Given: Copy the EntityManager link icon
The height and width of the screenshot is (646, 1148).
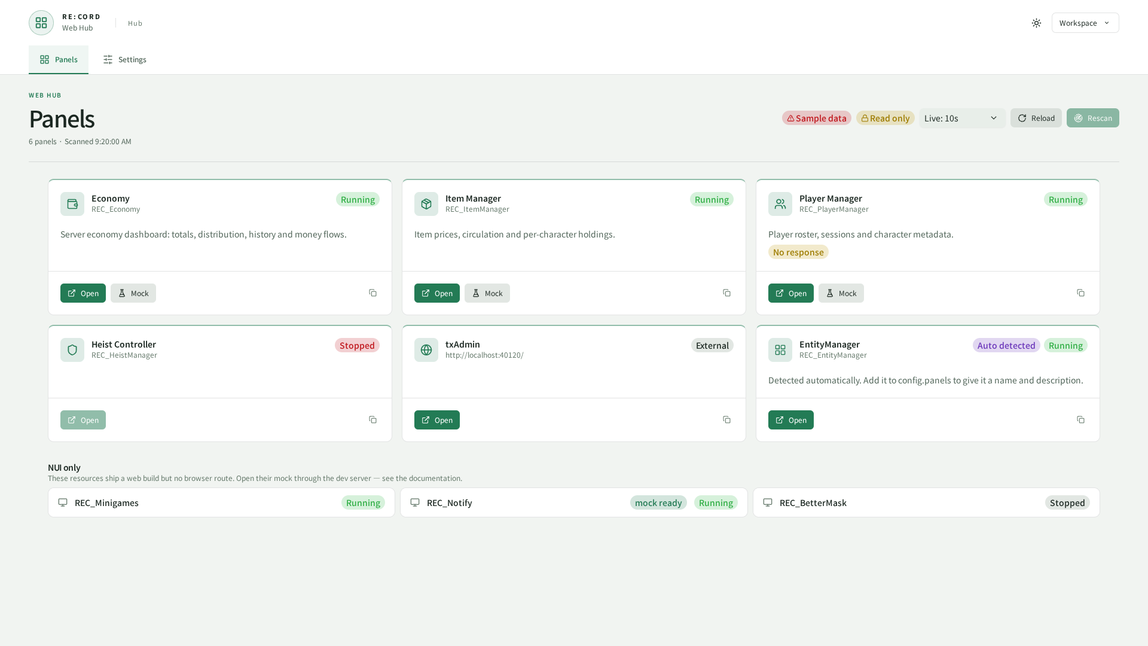Looking at the screenshot, I should tap(1080, 420).
